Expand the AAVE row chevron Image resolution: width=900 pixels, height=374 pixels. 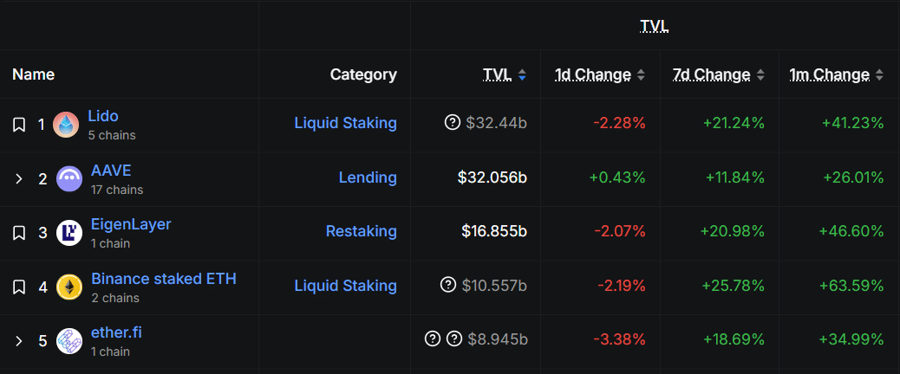19,179
